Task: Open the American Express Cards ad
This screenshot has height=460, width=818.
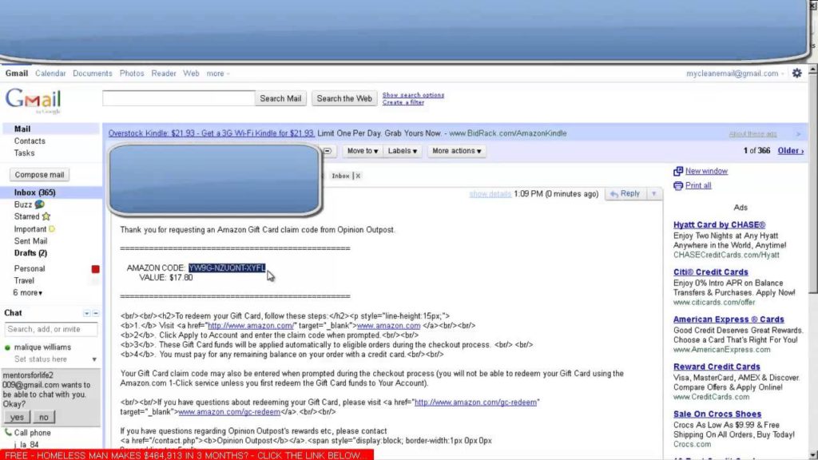Action: 729,319
